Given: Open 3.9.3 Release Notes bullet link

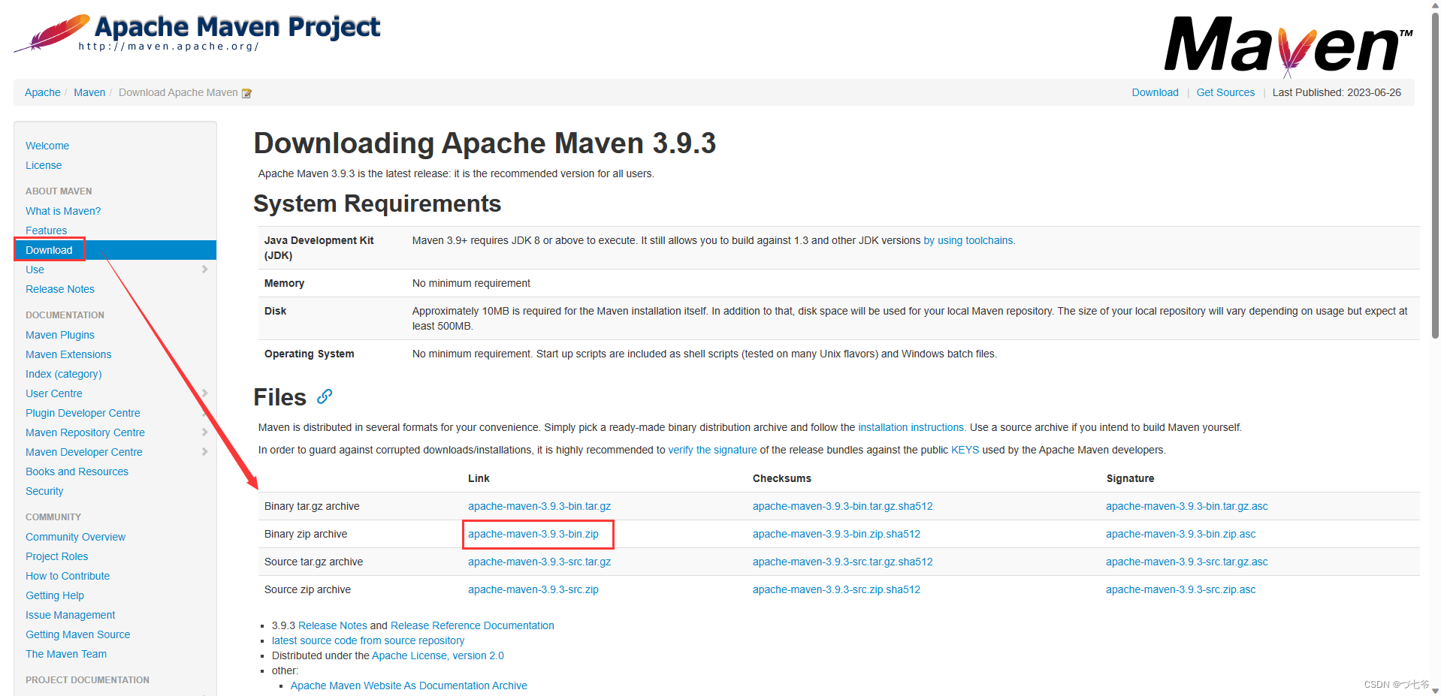Looking at the screenshot, I should (x=333, y=625).
